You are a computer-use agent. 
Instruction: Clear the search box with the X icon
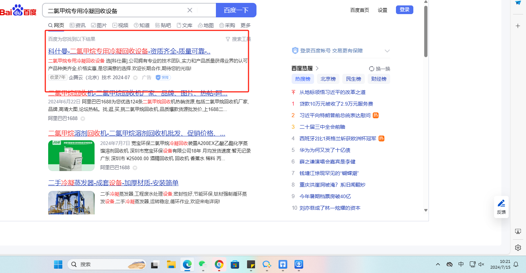[189, 10]
